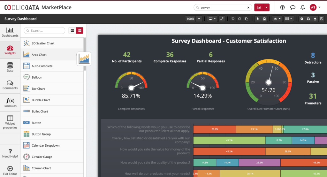Open the Formulas tab in sidebar
327x177 pixels.
coord(10,103)
